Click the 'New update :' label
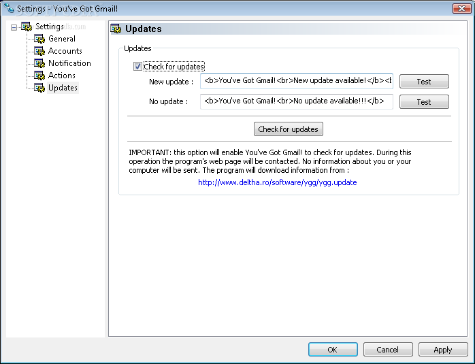 pyautogui.click(x=171, y=82)
